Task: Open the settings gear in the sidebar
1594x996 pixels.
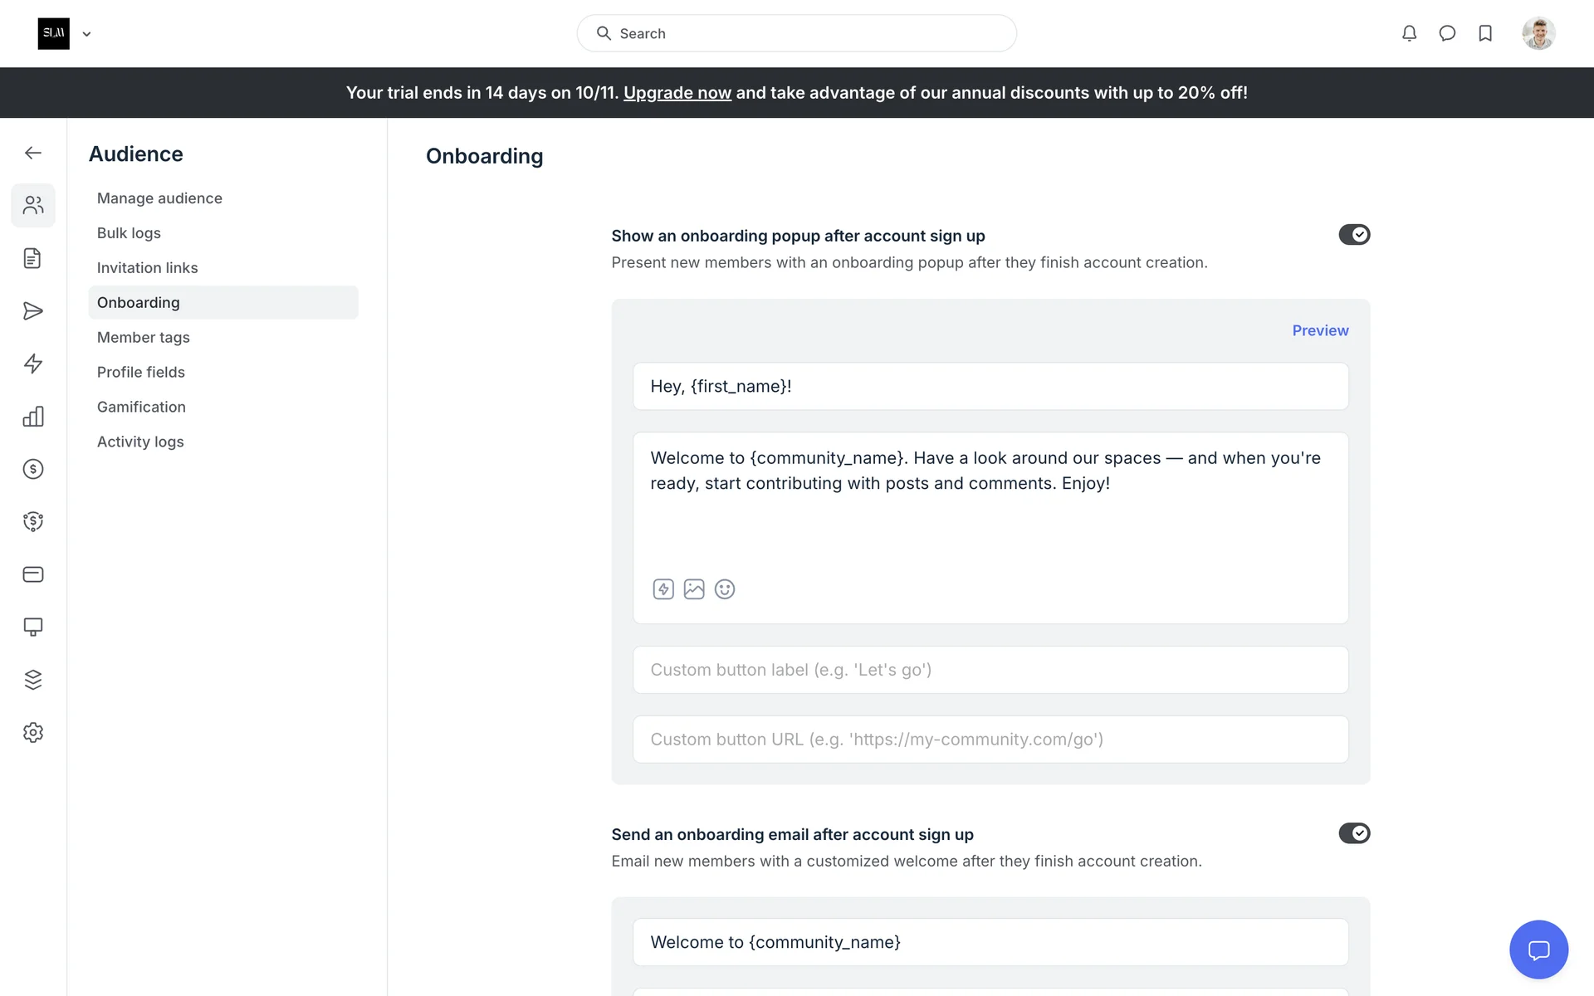Action: coord(33,732)
